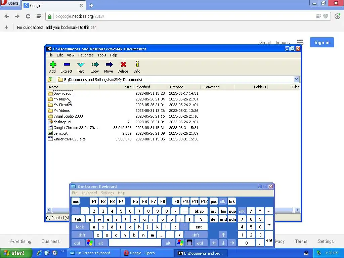Click the heart bookmark icon in address bar
Screen dimensions: 344x258
pos(326,16)
